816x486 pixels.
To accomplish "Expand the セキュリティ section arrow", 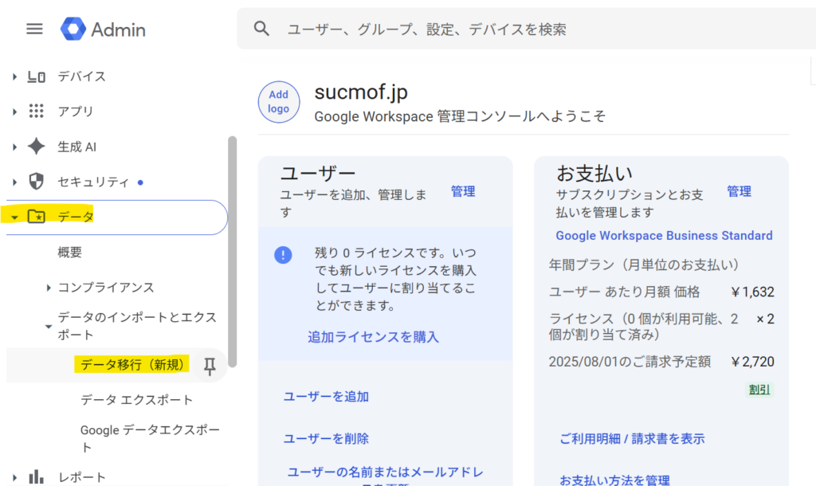I will 14,182.
